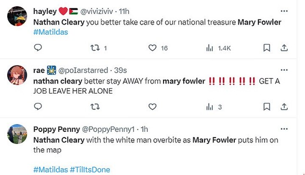
Task: Like hayley's tweet with 16 likes
Action: (x=152, y=48)
